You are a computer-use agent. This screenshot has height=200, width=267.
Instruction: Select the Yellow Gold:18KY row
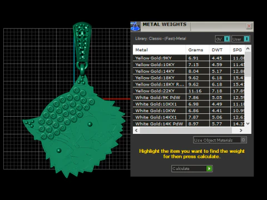point(189,78)
